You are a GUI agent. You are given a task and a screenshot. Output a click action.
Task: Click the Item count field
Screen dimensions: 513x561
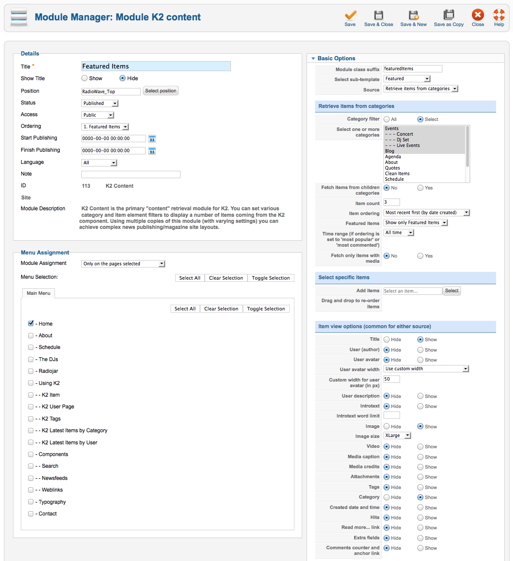point(392,202)
